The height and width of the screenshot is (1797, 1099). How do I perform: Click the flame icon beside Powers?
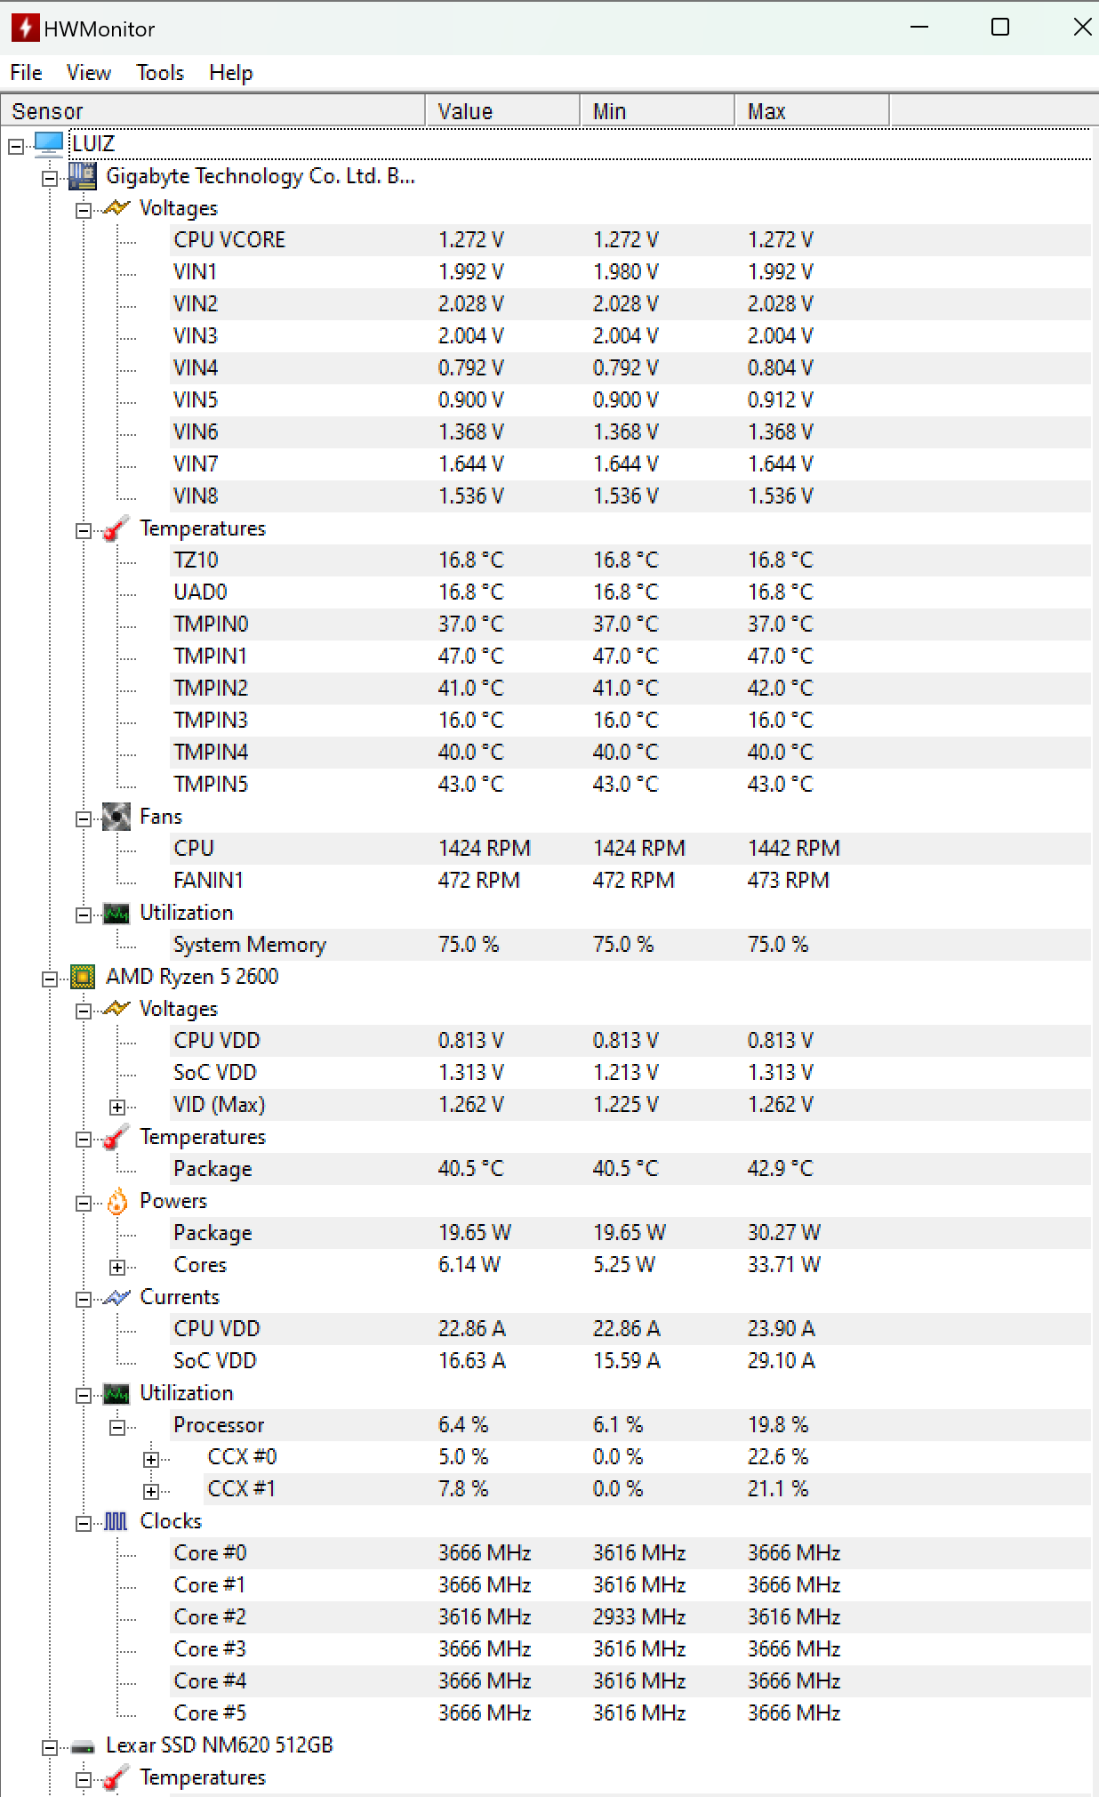click(x=116, y=1201)
